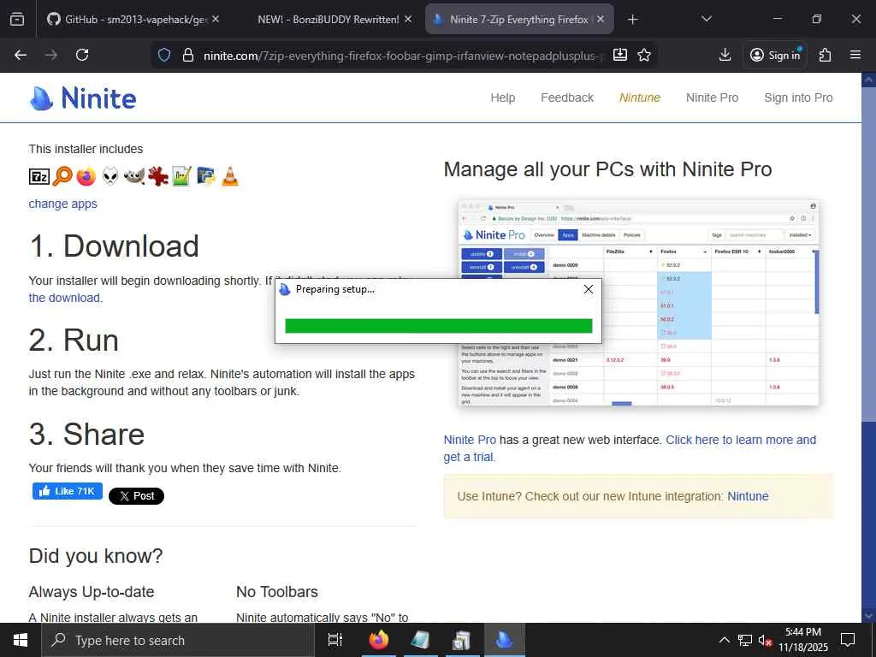Open the Firefox View icon beside tabs
Screen dimensions: 876x657
pyautogui.click(x=17, y=19)
